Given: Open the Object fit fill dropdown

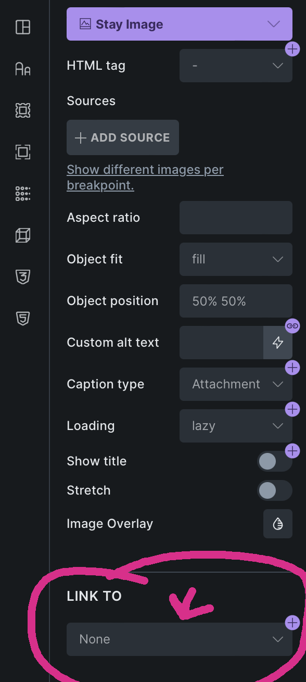Looking at the screenshot, I should (236, 259).
